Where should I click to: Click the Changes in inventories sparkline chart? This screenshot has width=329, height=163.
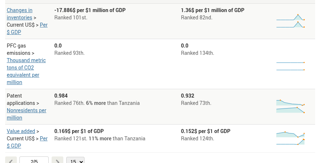(x=291, y=21)
